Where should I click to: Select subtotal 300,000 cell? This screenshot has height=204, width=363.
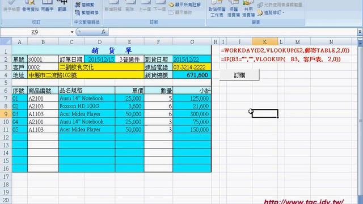point(192,114)
